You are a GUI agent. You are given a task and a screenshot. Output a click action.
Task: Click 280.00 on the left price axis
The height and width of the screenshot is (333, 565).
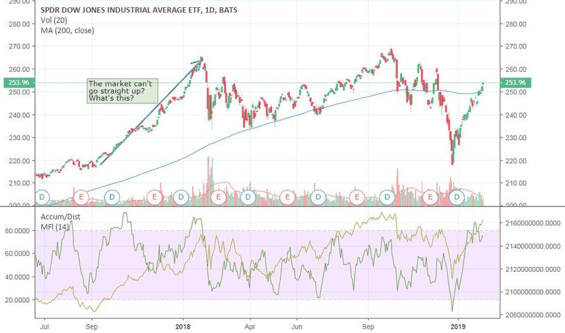pos(19,24)
